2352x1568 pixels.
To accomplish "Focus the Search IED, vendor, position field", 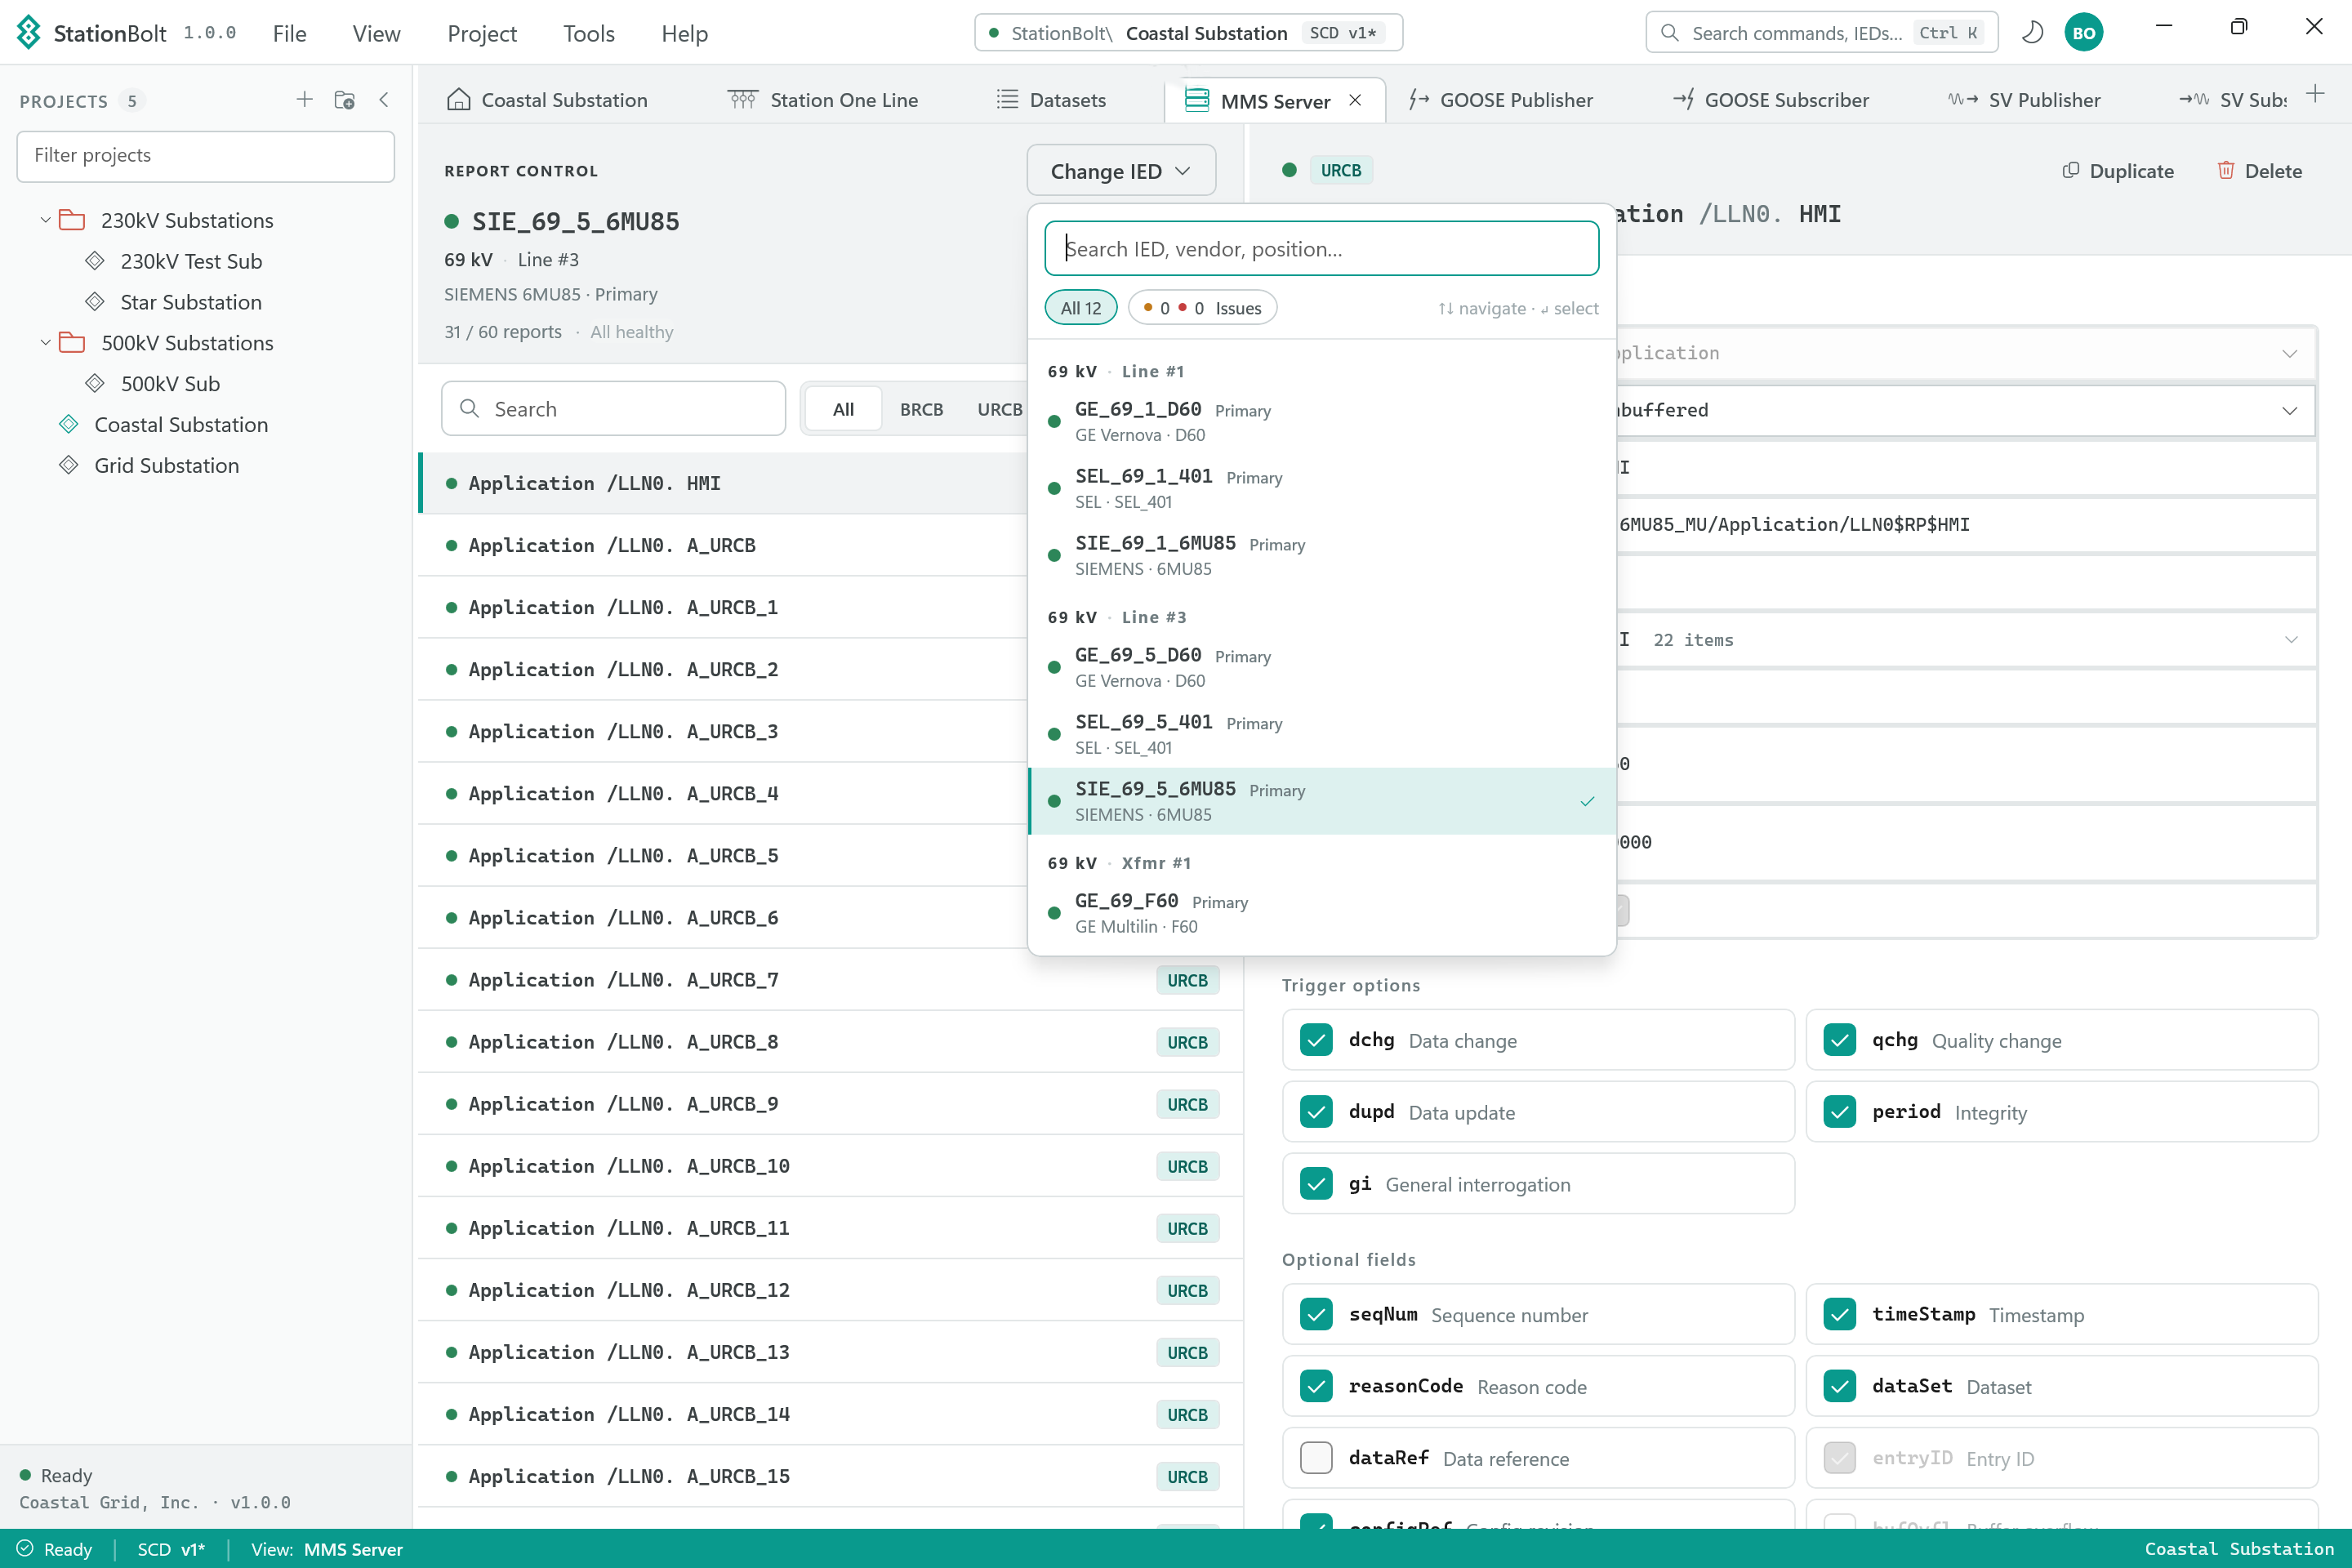I will tap(1322, 248).
